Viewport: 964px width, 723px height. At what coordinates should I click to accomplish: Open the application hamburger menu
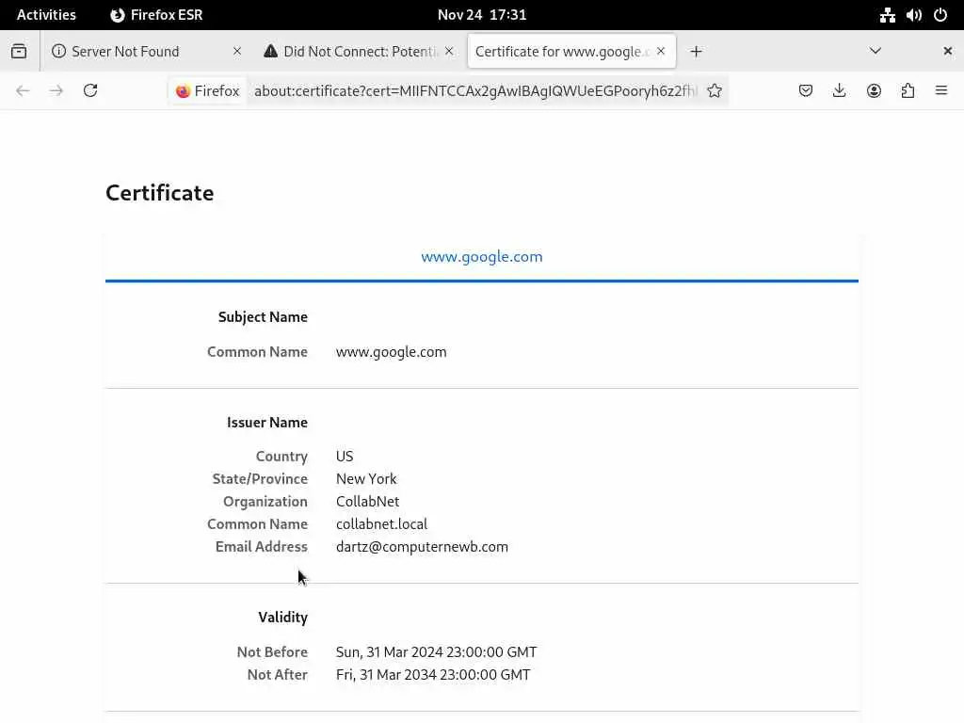941,91
